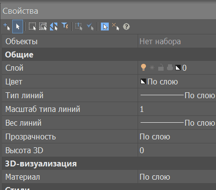Click the color swatch in Цвет row
The image size is (216, 190).
143,81
